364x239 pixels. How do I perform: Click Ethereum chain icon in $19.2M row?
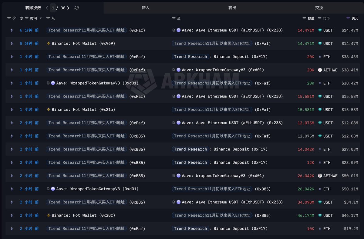[12, 229]
